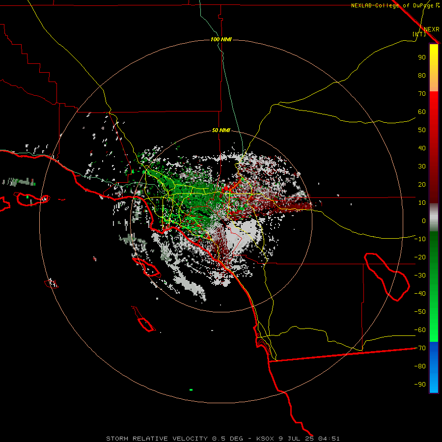Click the Santa Catalina Island outline

click(x=146, y=267)
